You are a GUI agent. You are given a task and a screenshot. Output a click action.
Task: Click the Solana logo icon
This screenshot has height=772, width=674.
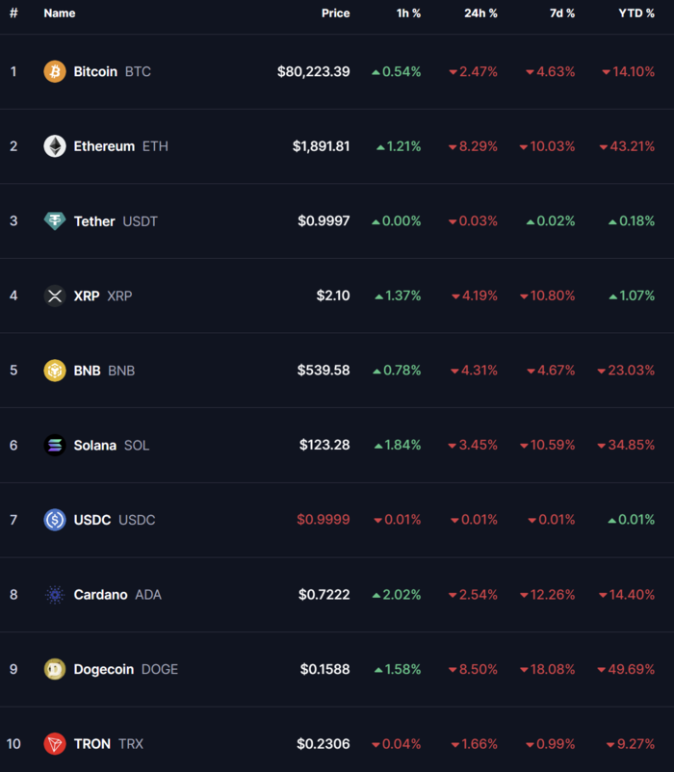(x=55, y=445)
